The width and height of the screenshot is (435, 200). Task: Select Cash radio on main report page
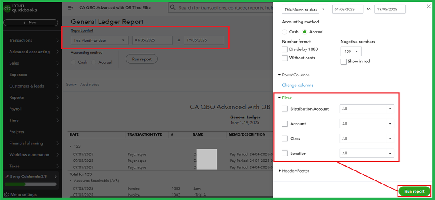click(x=74, y=62)
